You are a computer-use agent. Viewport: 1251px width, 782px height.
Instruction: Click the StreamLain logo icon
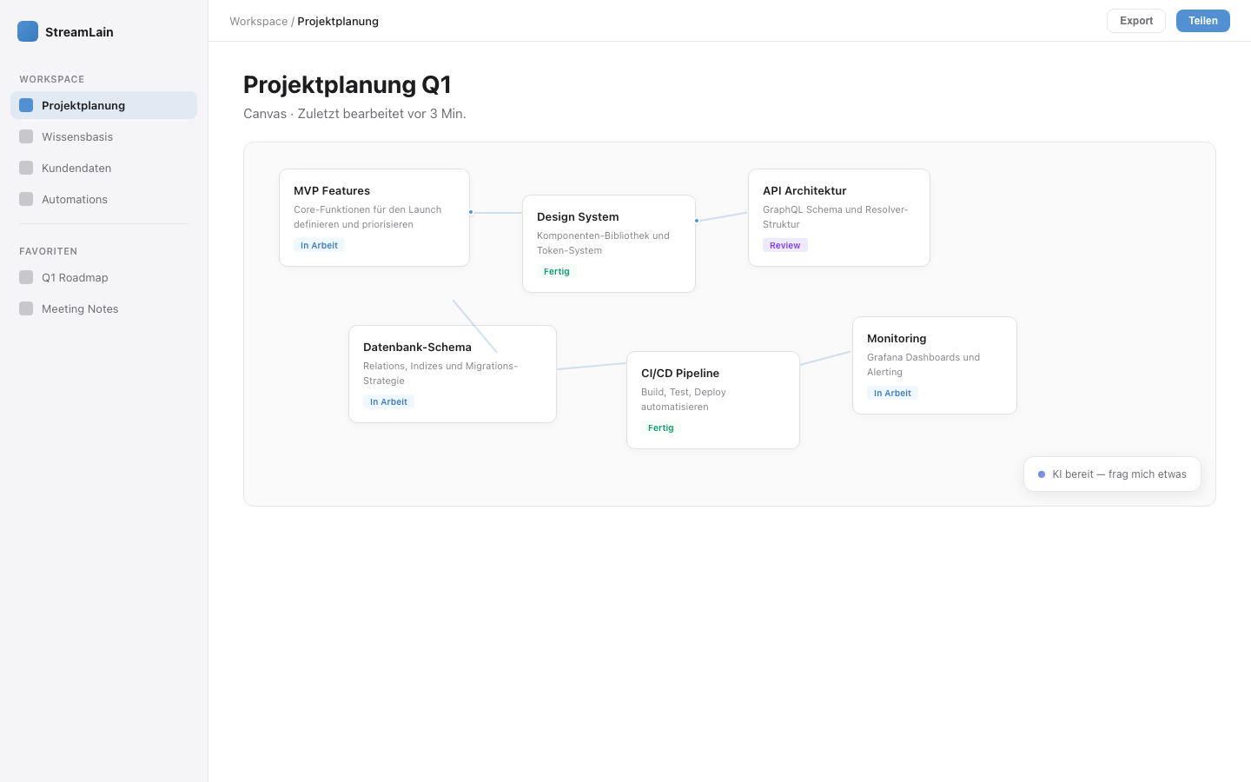28,31
